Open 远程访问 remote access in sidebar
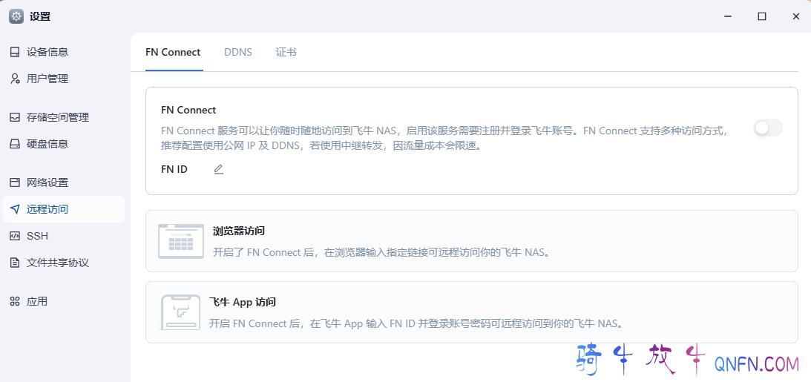 [47, 209]
